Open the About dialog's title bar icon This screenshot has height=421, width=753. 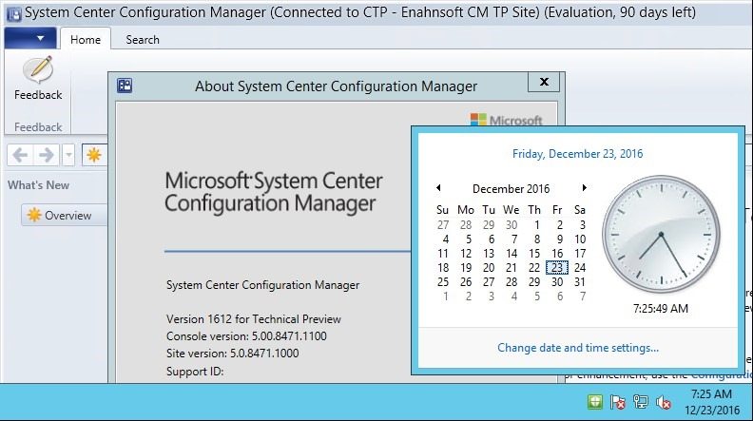tap(125, 86)
